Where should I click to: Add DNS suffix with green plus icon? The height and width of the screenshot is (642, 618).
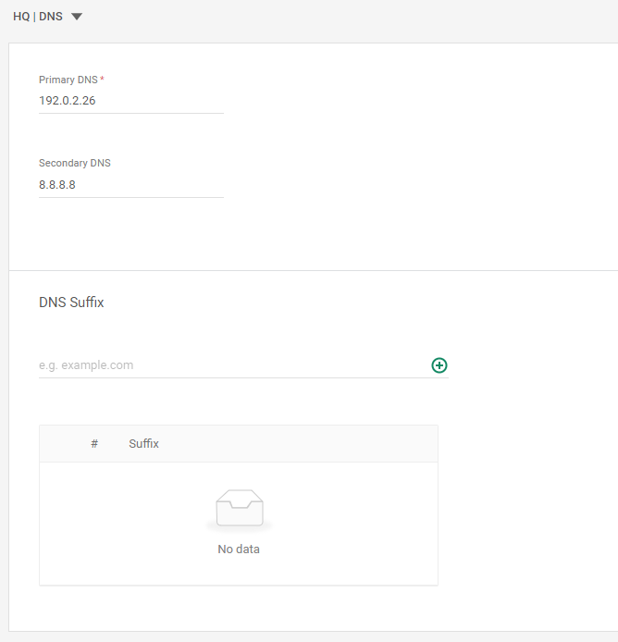point(439,365)
